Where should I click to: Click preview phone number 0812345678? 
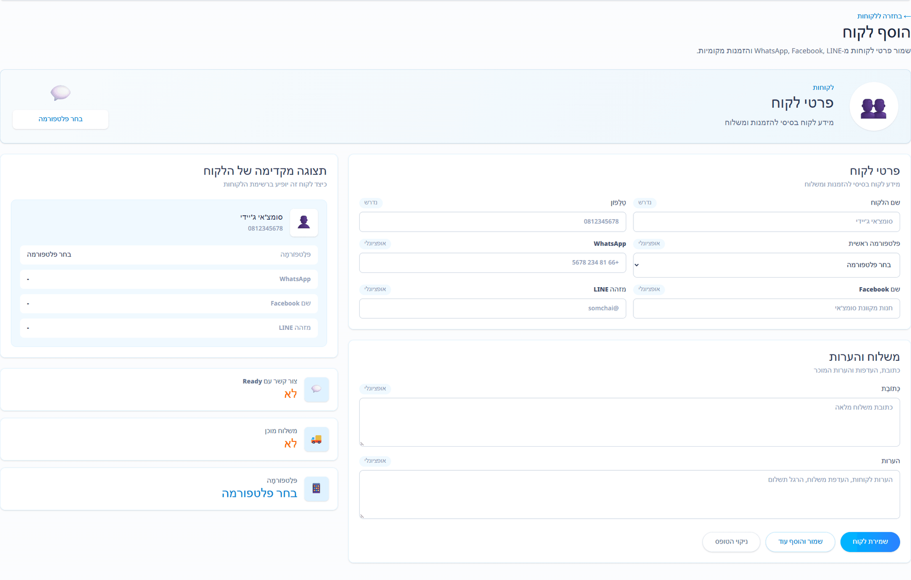coord(265,229)
